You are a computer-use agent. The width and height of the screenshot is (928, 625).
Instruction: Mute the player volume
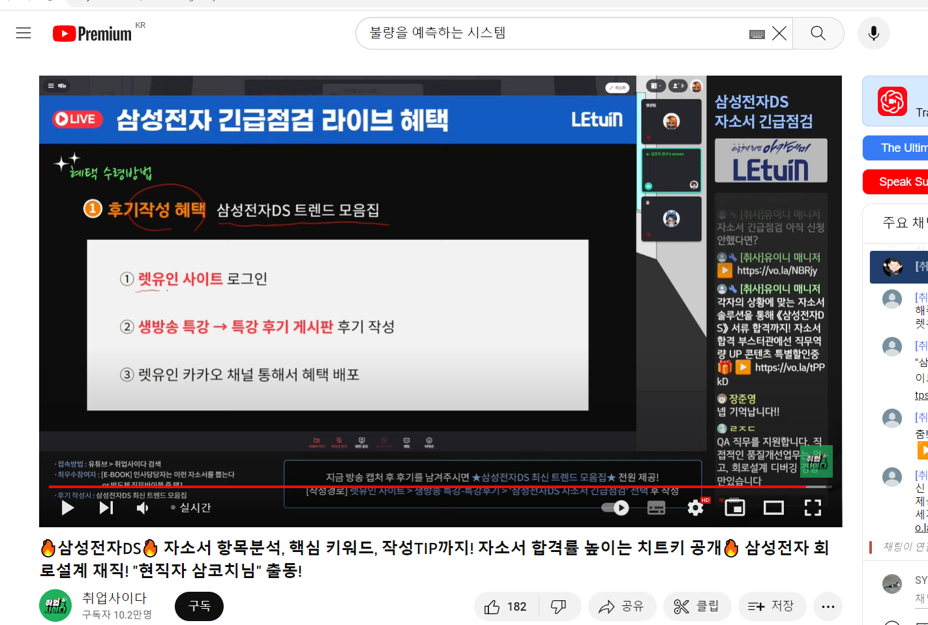coord(142,508)
